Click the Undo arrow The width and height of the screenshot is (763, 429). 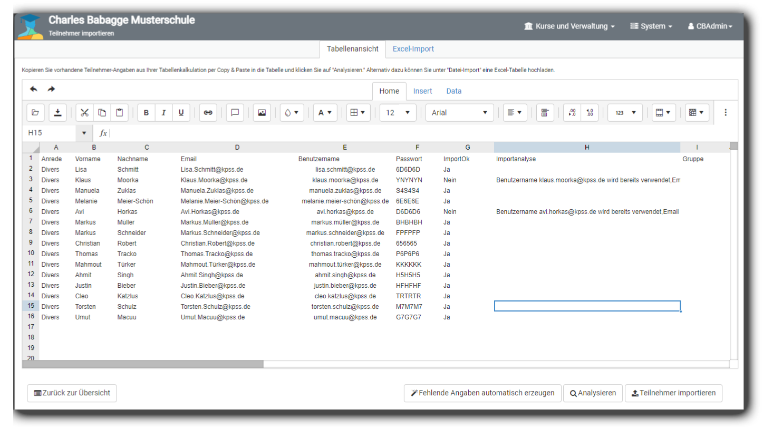(x=33, y=89)
